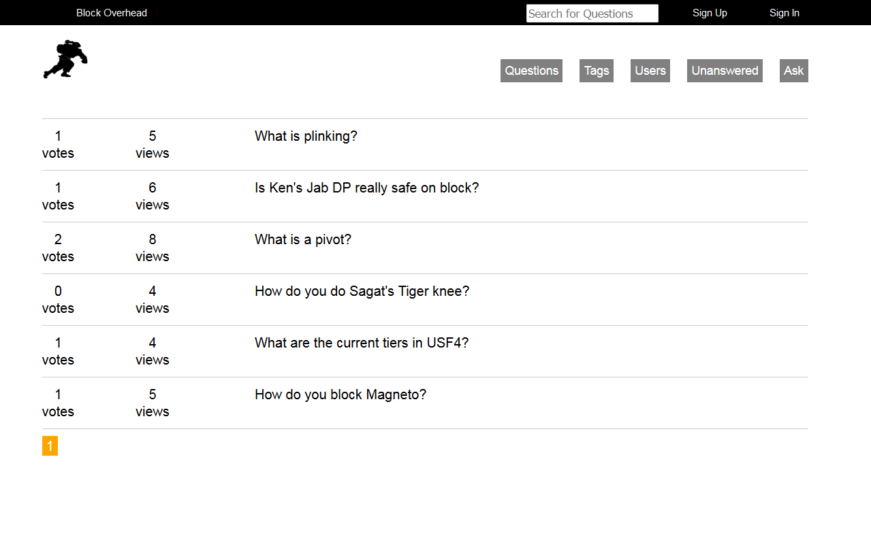Image resolution: width=871 pixels, height=540 pixels.
Task: Click the fighter silhouette logo
Action: tap(65, 59)
